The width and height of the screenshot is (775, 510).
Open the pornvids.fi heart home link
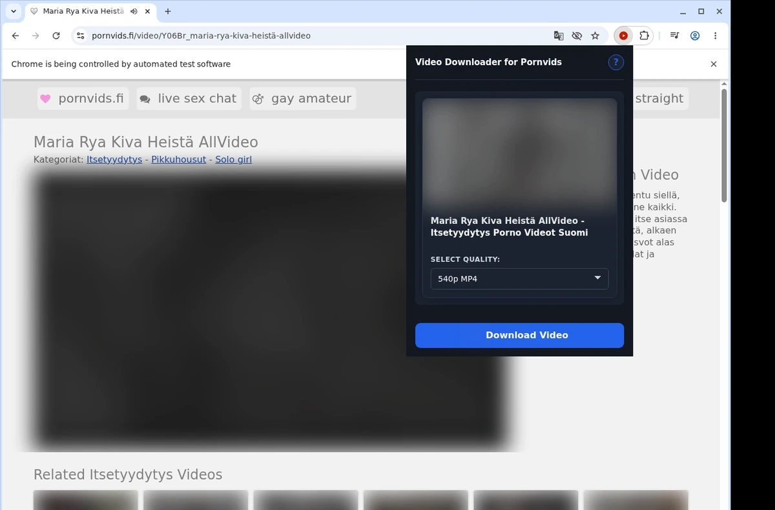(x=83, y=98)
